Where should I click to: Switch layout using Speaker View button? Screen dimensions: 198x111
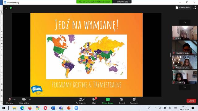(183, 7)
